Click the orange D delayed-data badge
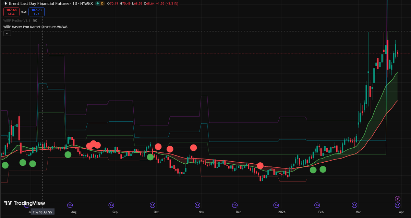 coord(102,4)
